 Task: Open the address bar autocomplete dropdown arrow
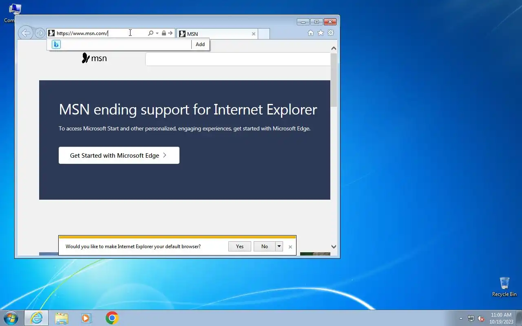(x=157, y=33)
